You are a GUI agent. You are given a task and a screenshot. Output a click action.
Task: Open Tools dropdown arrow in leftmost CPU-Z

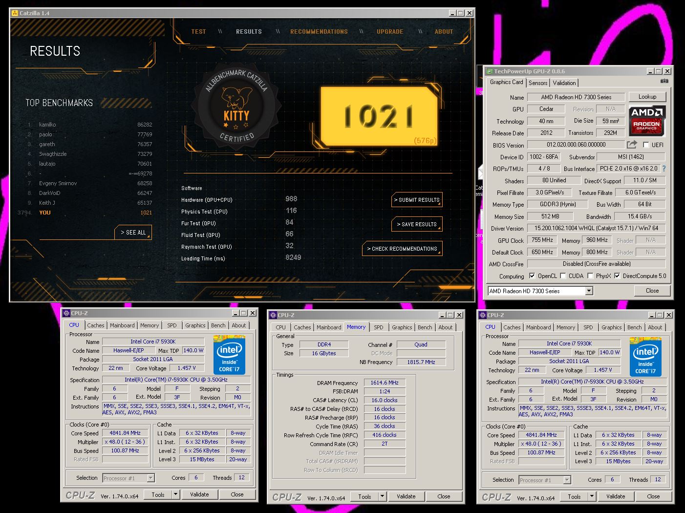pos(175,494)
